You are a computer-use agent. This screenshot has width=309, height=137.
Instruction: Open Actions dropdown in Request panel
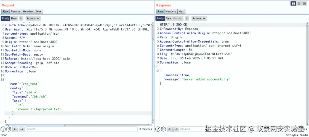[x=33, y=18]
